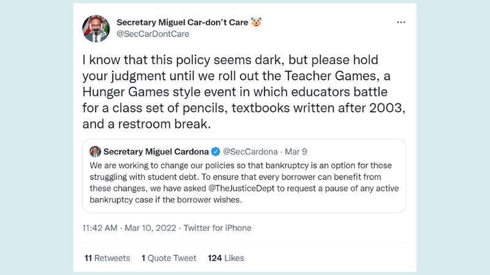View the 1 Quote Tweet list
The width and height of the screenshot is (490, 275).
(169, 258)
